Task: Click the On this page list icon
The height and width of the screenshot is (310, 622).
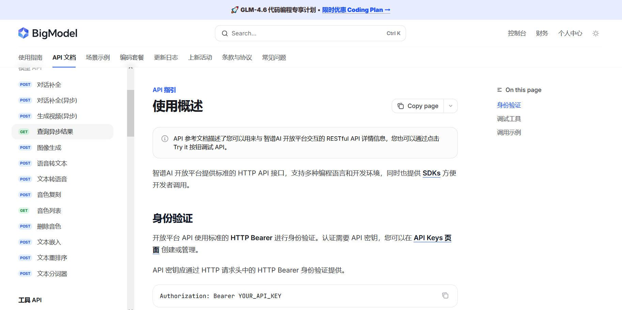Action: click(499, 90)
